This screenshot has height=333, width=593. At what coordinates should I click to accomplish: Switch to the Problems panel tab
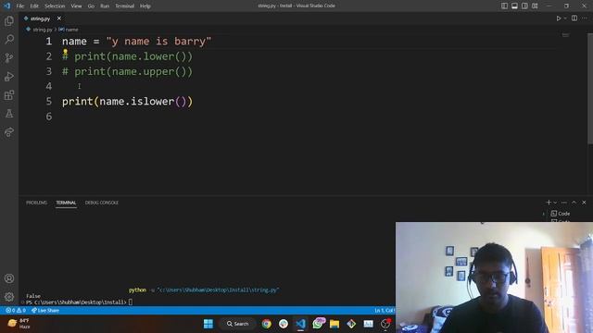pos(36,203)
